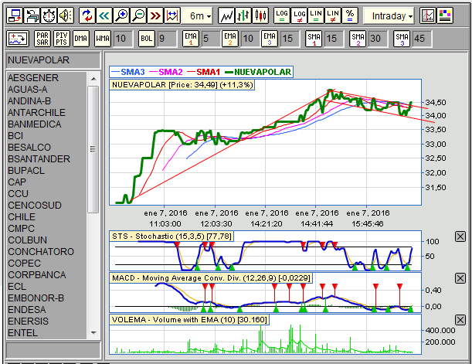Open the color palette icon
The image size is (472, 364).
[x=445, y=15]
